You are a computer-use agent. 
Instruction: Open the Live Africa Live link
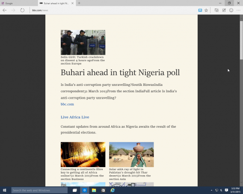coord(75,117)
